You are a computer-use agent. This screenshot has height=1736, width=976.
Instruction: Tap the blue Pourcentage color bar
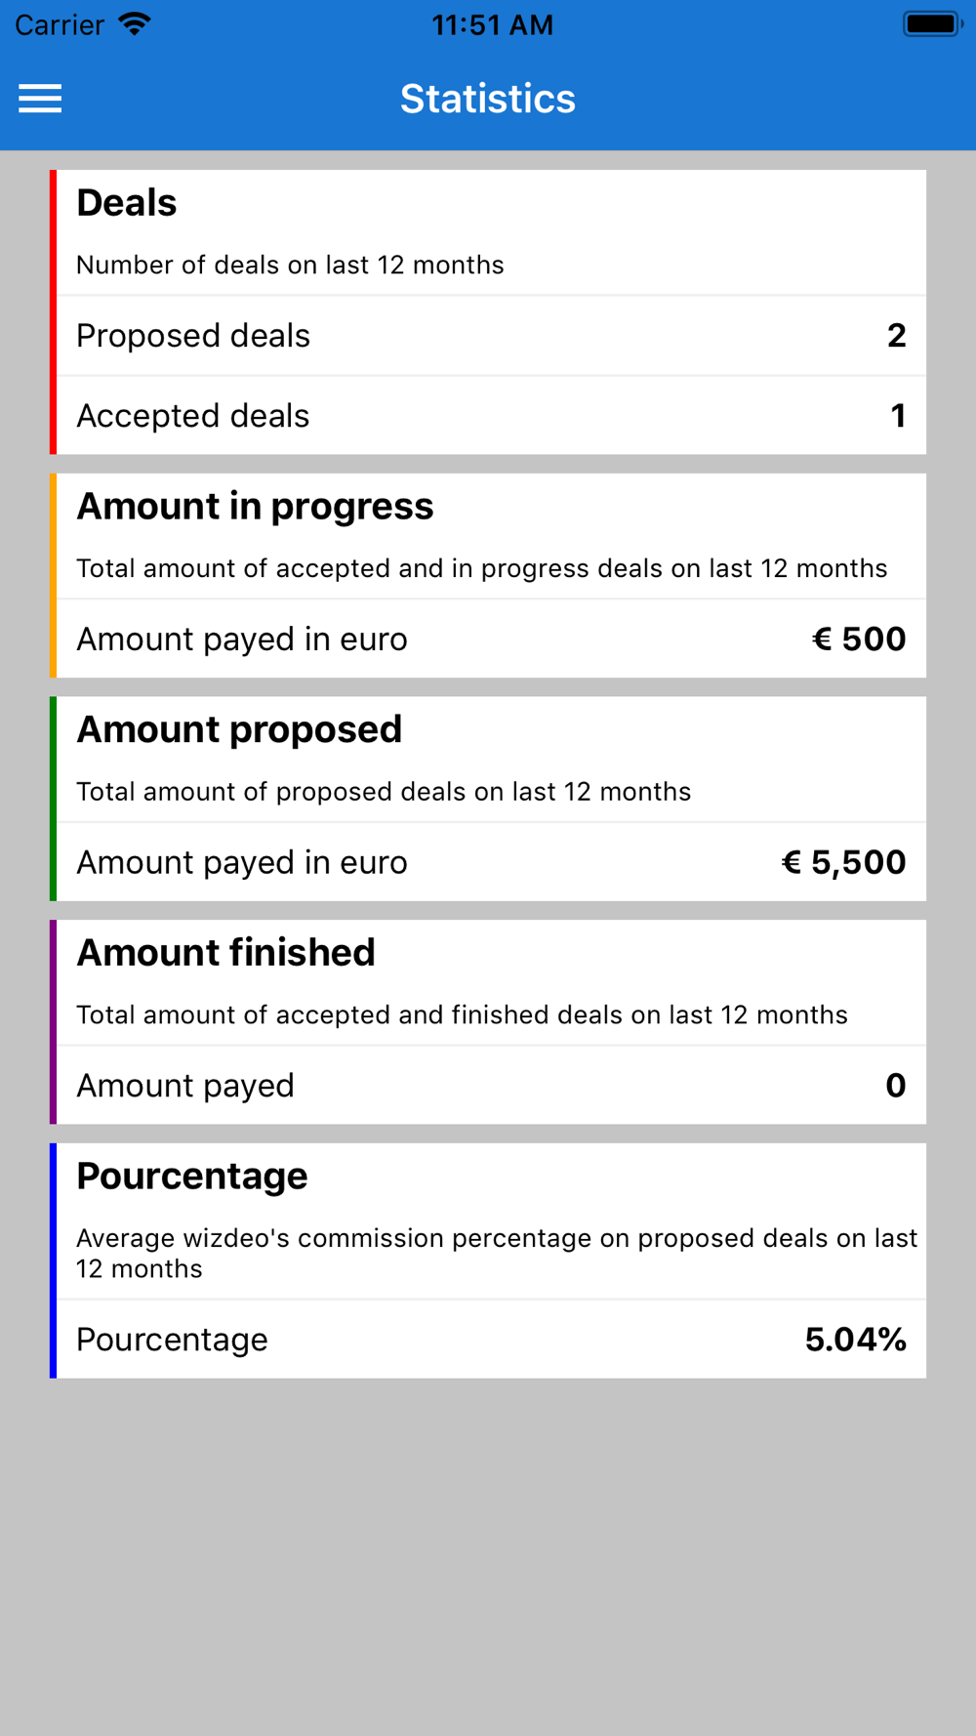[54, 1261]
